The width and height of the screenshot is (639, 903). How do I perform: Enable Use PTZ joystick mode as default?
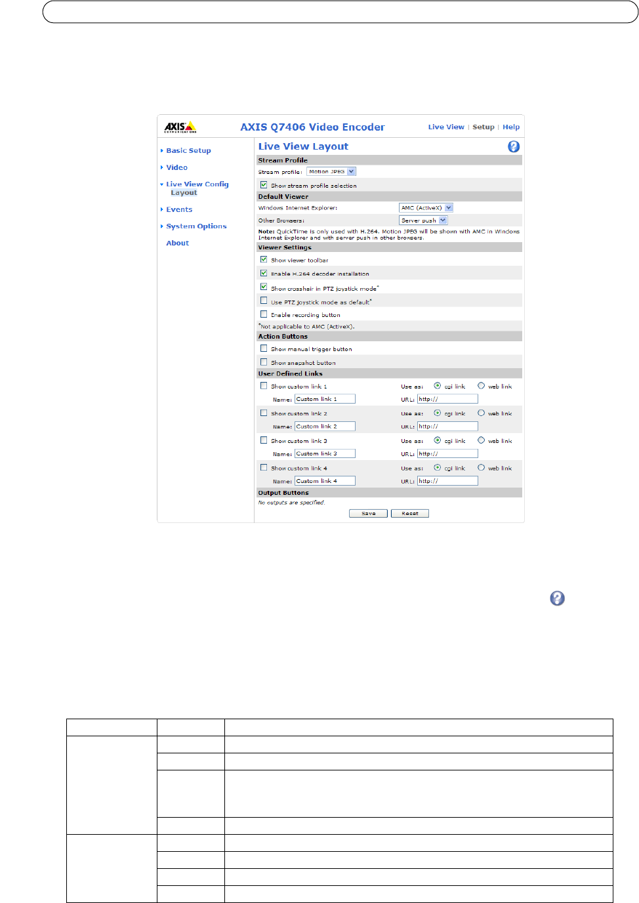pos(264,301)
